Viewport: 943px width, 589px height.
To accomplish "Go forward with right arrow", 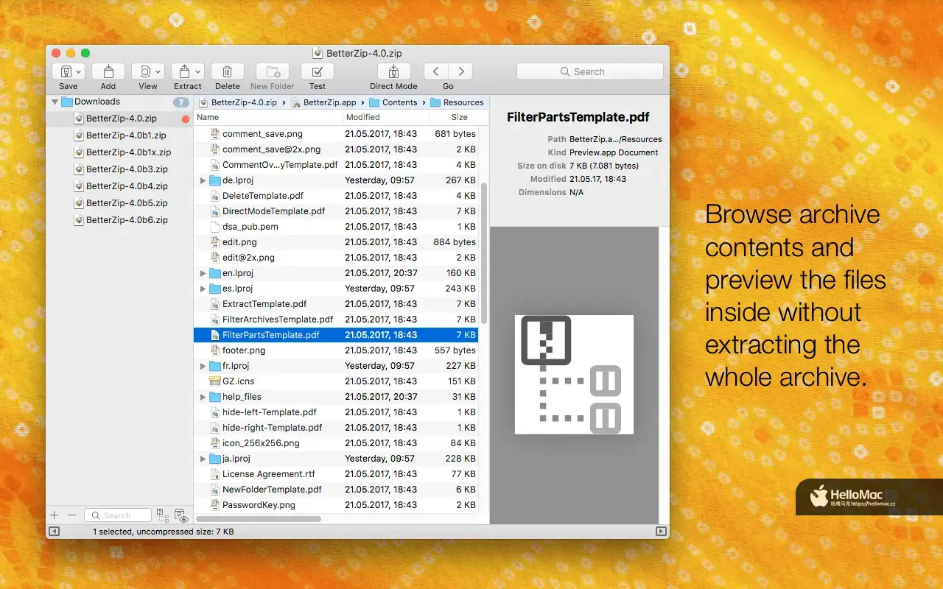I will (x=461, y=71).
